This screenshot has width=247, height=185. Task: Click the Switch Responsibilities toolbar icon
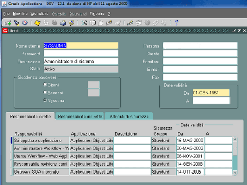coord(54,23)
